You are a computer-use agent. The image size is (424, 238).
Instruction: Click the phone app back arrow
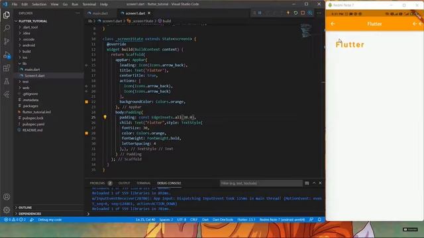click(333, 24)
